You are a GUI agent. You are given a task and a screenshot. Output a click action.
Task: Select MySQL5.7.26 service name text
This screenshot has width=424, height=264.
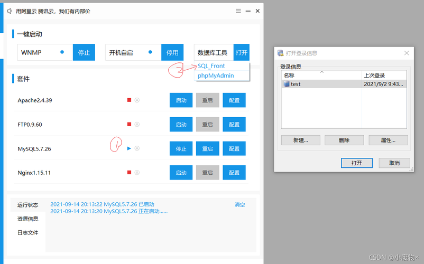34,148
